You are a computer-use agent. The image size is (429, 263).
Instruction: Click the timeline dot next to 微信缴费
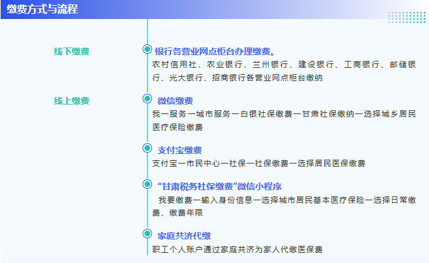(x=148, y=99)
